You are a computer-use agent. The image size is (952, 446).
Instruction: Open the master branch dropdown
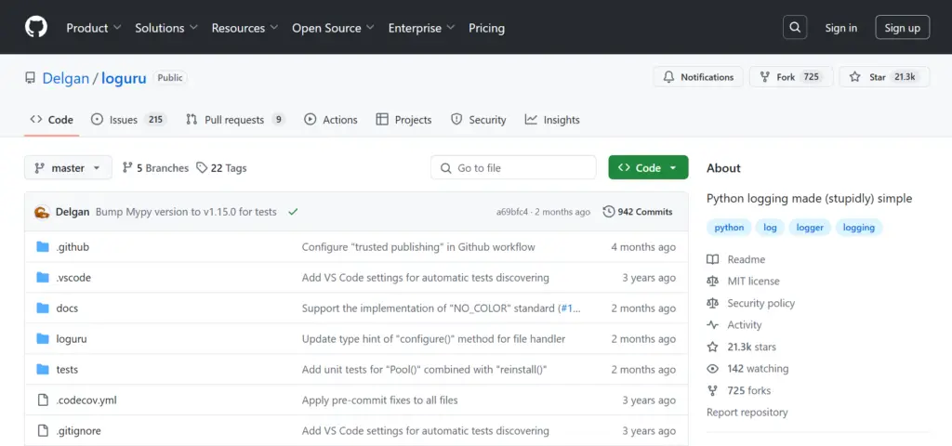(x=68, y=167)
